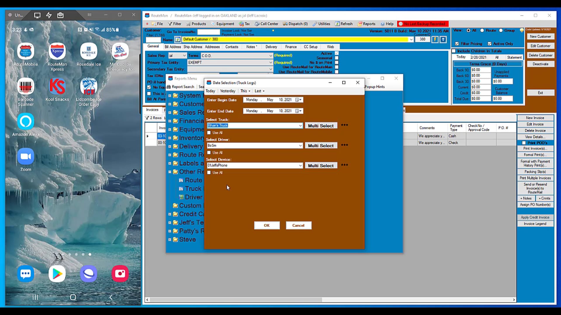Click the Go To InvoiceNo input field

click(208, 32)
